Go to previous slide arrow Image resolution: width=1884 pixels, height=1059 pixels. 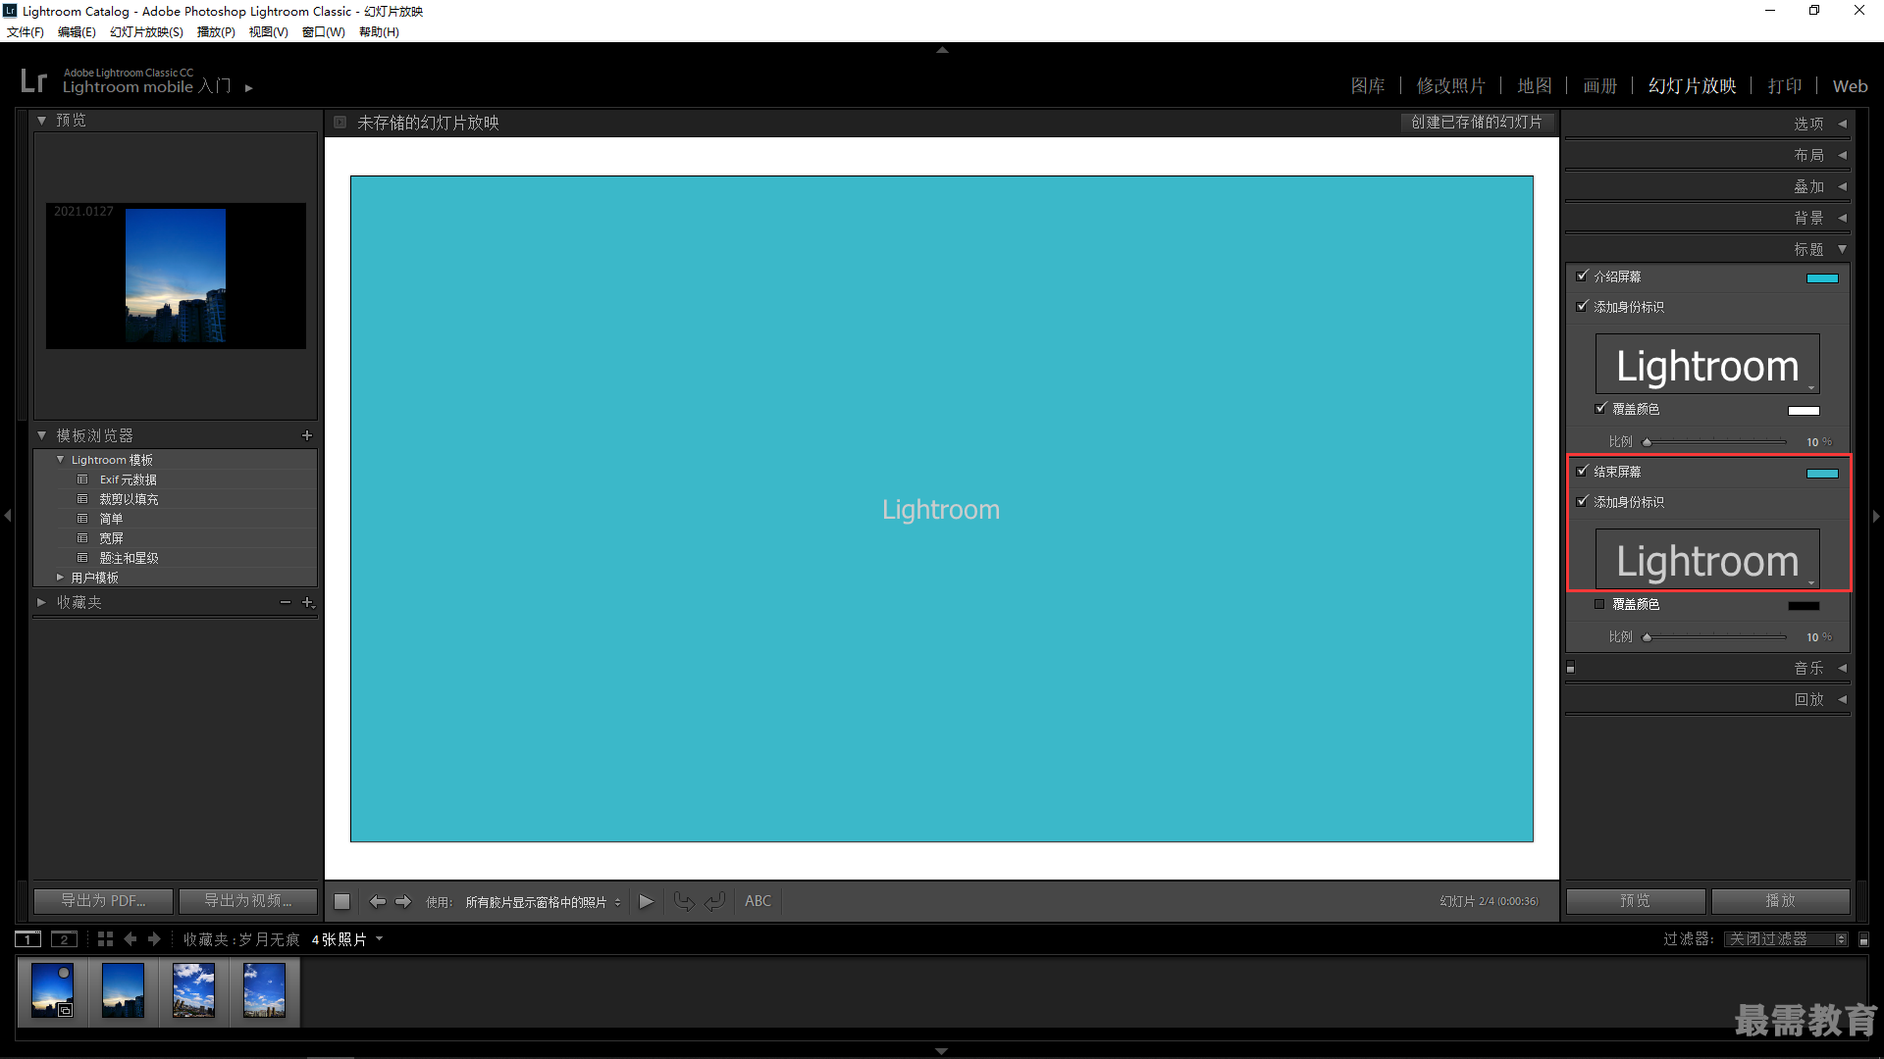pyautogui.click(x=377, y=901)
